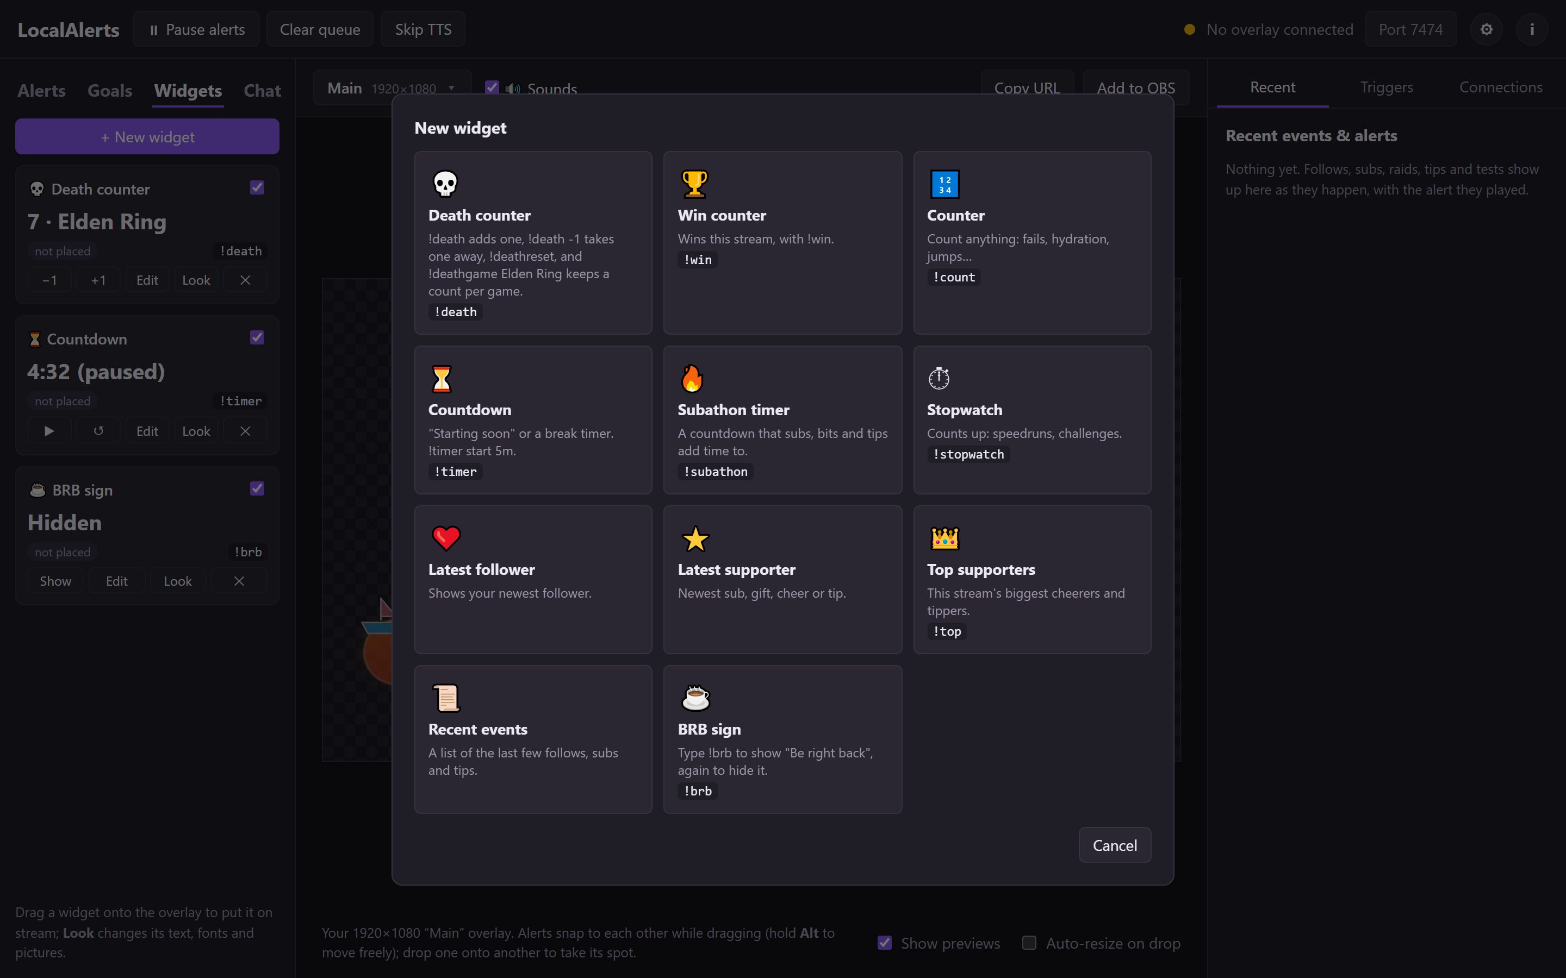
Task: Disable Show previews checkbox
Action: tap(884, 943)
